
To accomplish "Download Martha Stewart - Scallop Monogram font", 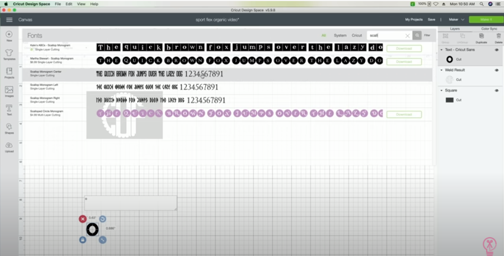I will coord(404,62).
